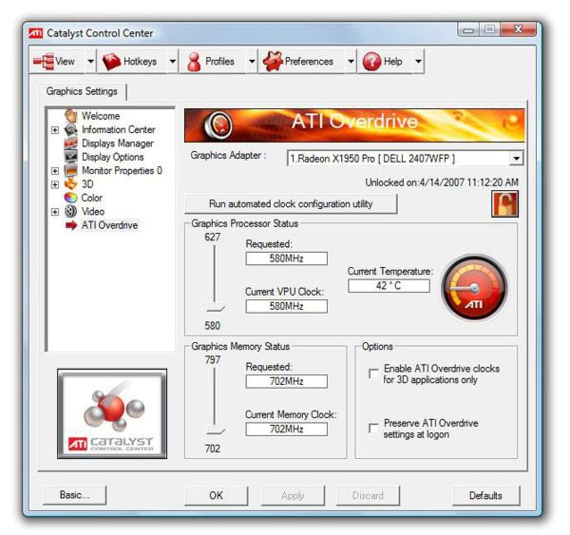Run automated clock configuration utility

[291, 204]
